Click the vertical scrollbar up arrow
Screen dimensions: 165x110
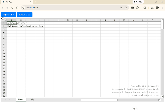click(162, 20)
